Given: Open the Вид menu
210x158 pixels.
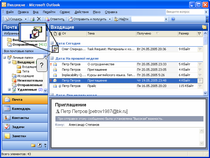Looking at the screenshot, I should tap(36, 12).
